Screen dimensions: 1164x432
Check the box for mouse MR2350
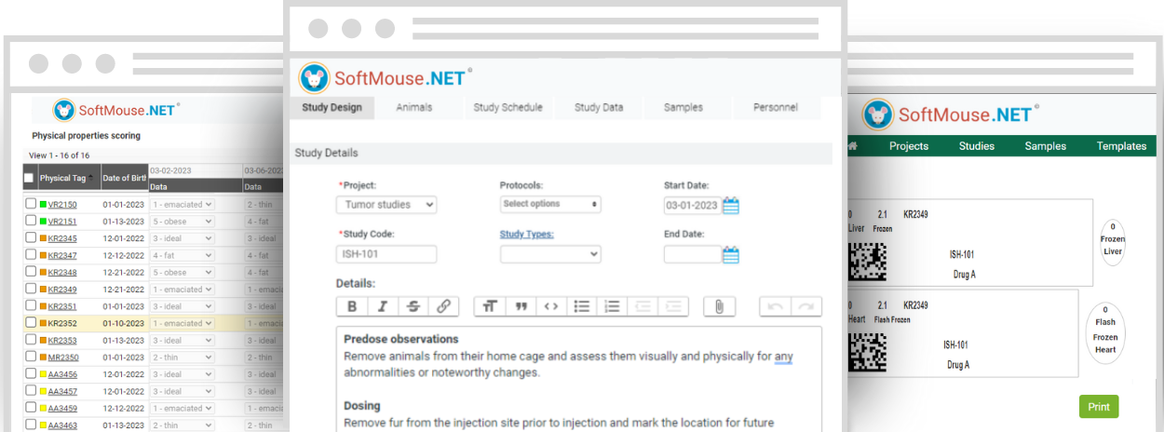[x=31, y=357]
